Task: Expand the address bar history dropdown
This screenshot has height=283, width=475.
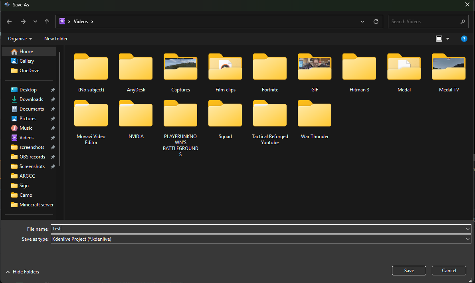Action: click(362, 22)
